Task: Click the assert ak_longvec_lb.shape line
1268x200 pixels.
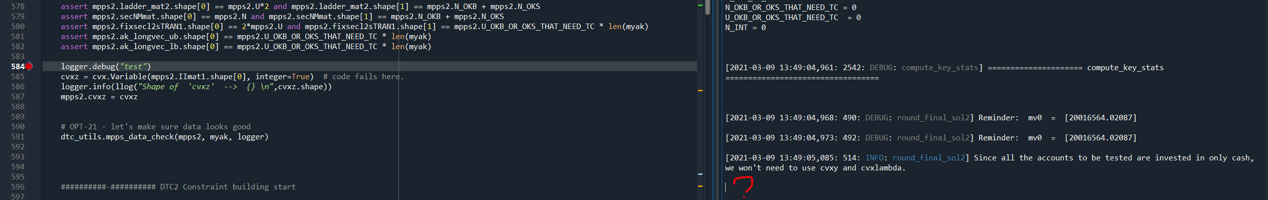Action: point(246,47)
